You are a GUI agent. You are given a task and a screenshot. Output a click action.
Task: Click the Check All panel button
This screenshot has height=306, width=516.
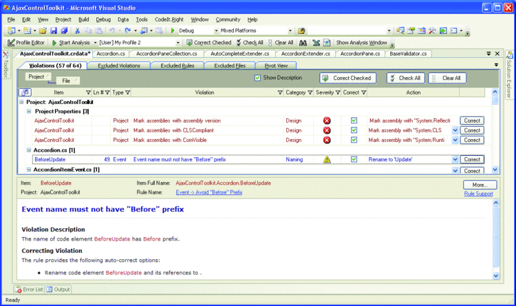click(x=406, y=78)
